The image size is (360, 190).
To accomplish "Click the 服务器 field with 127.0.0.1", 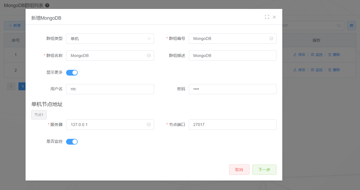I will pos(110,125).
